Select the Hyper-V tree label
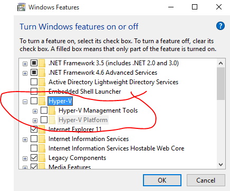Image resolution: width=230 pixels, height=191 pixels. click(x=60, y=101)
